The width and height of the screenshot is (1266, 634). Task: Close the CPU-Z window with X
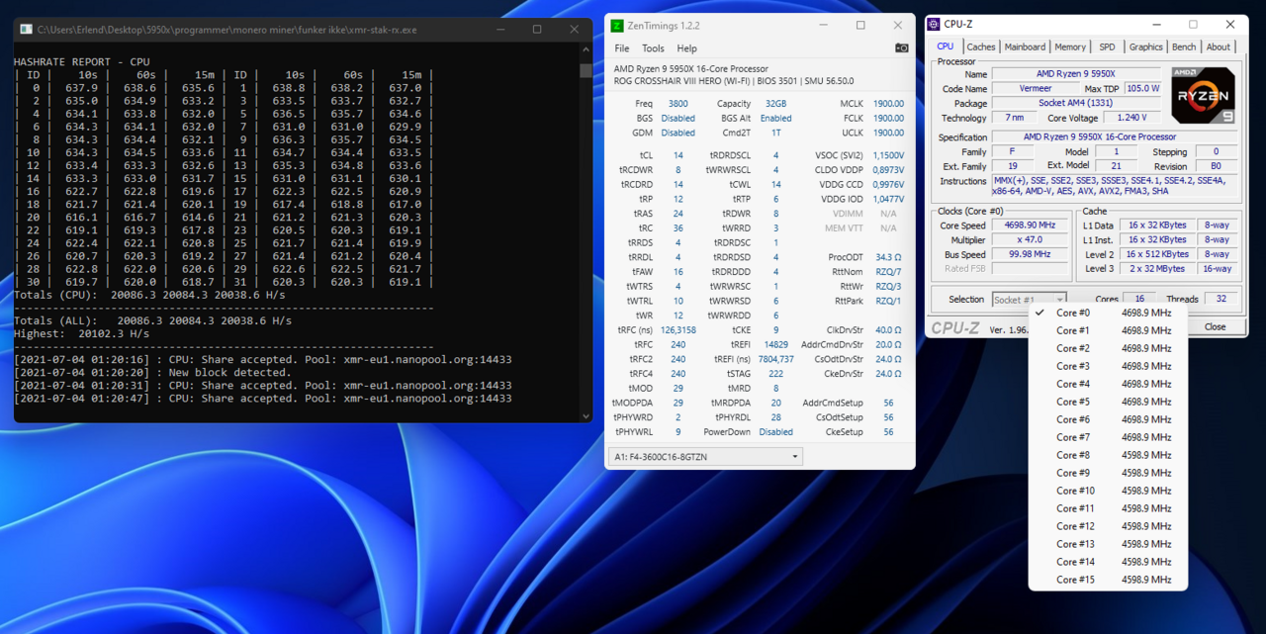[x=1229, y=25]
